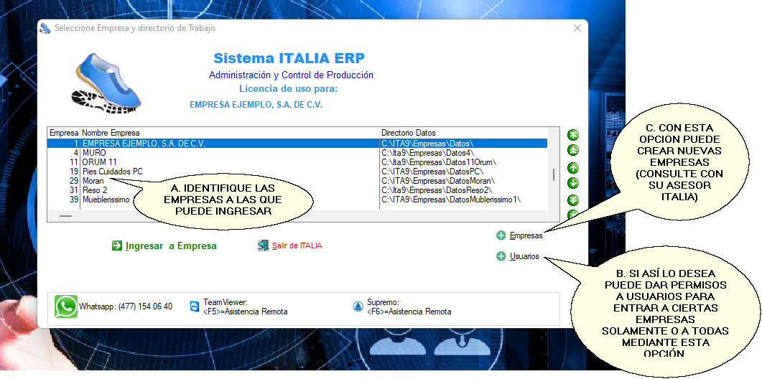Click the title bar application icon
This screenshot has height=379, width=762.
click(x=45, y=28)
